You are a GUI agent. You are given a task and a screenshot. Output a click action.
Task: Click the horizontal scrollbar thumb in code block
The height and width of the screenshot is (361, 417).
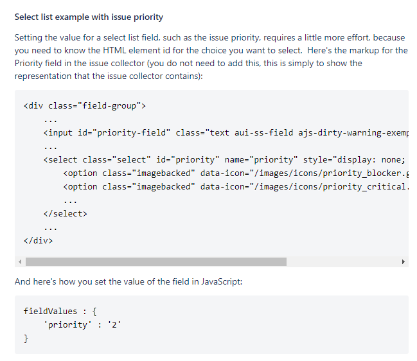click(x=156, y=262)
